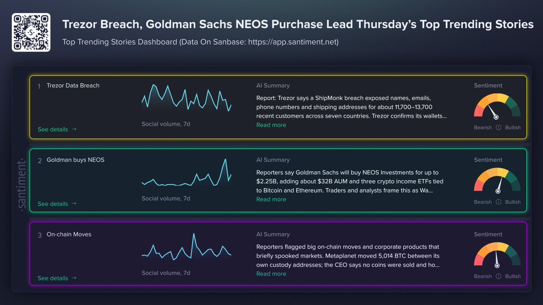Click the Goldman buys NEOS social volume chart
The width and height of the screenshot is (543, 305).
pyautogui.click(x=186, y=172)
